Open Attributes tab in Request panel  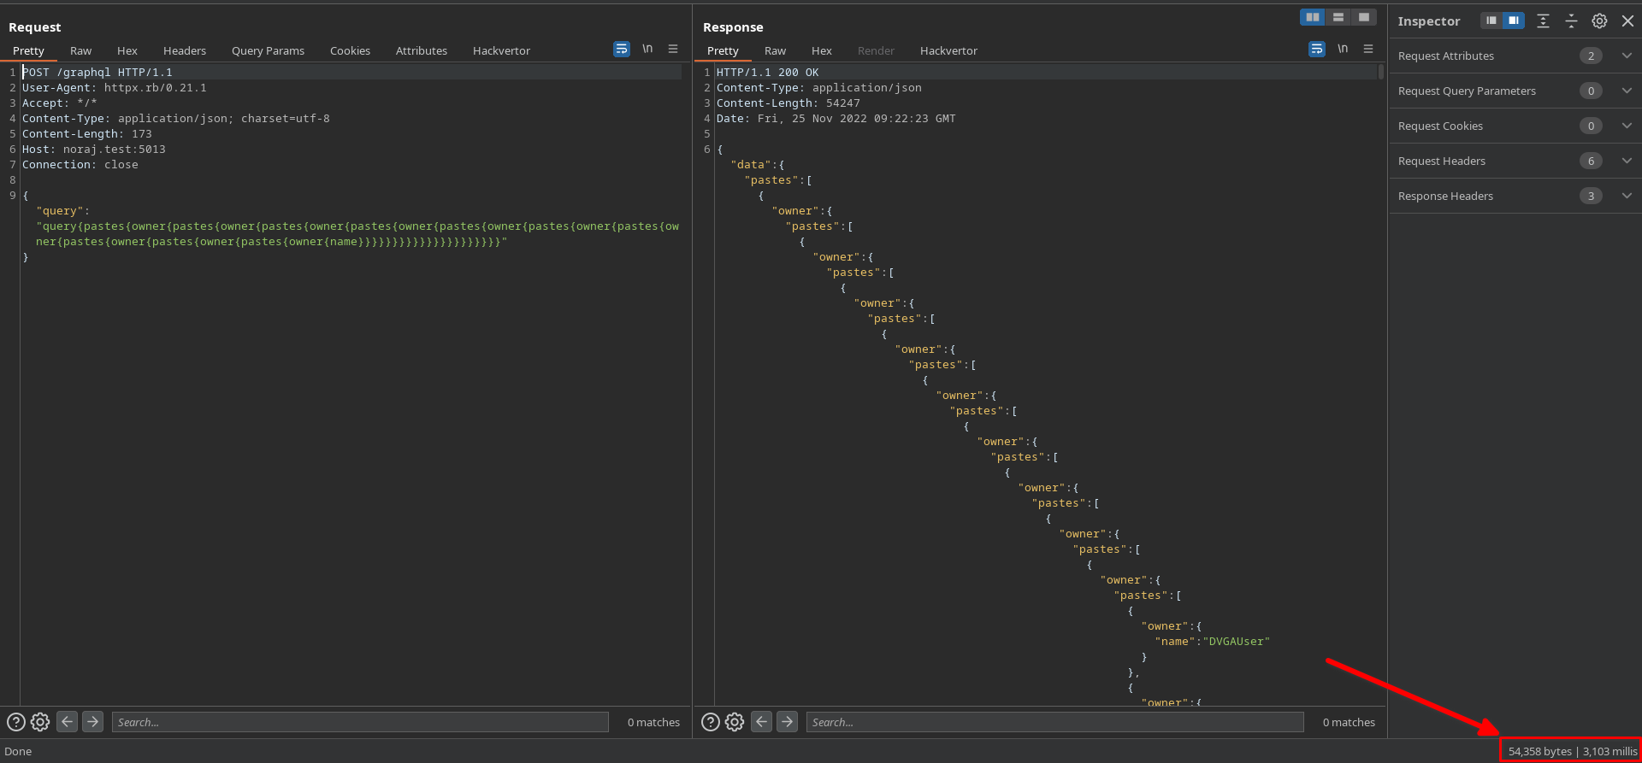(x=422, y=51)
